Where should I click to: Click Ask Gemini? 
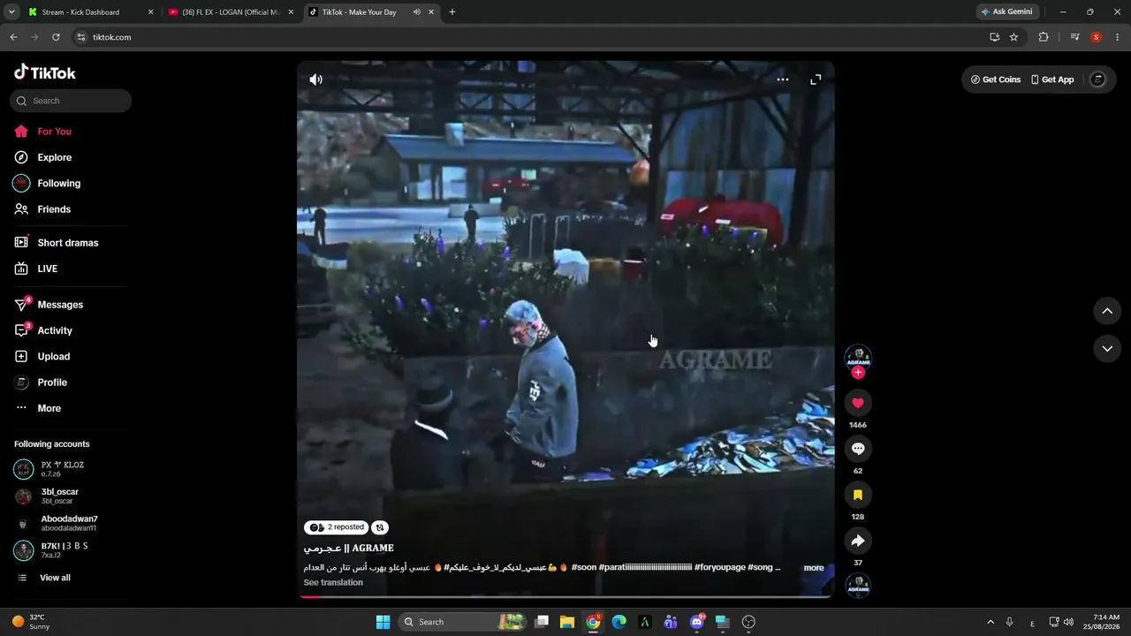point(1006,12)
